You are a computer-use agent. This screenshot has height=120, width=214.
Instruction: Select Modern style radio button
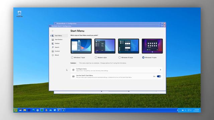(x=96, y=58)
